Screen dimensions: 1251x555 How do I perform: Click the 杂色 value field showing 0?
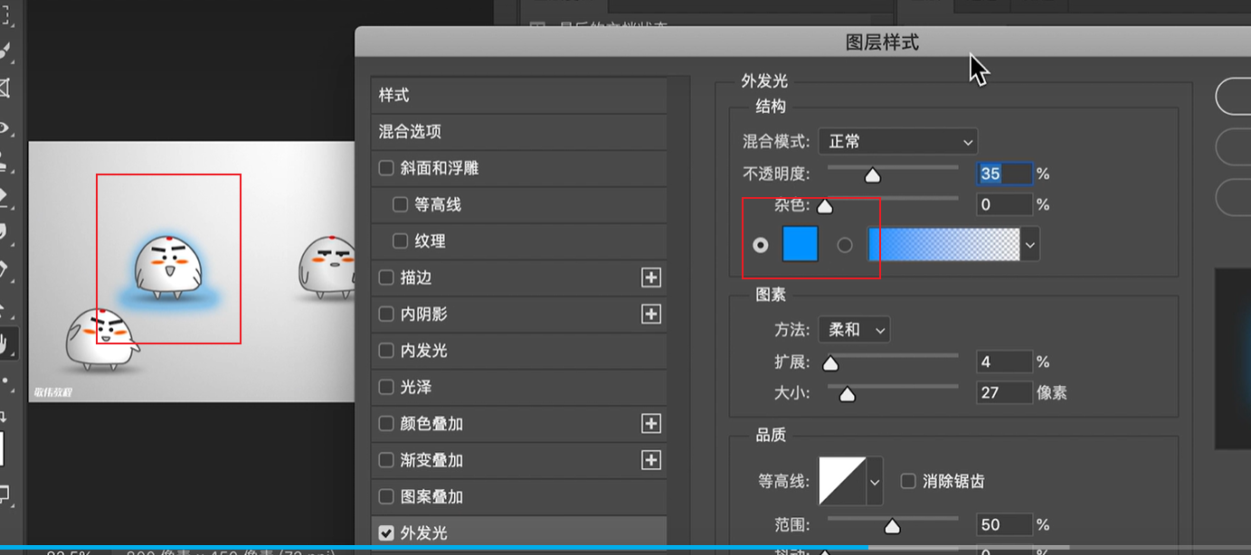pos(1004,204)
